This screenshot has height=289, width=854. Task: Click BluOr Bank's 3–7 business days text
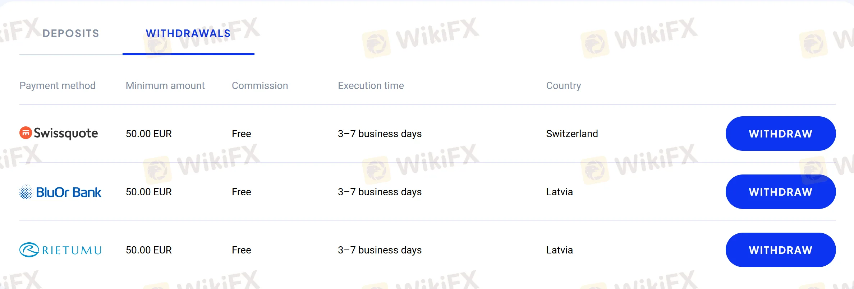(380, 192)
